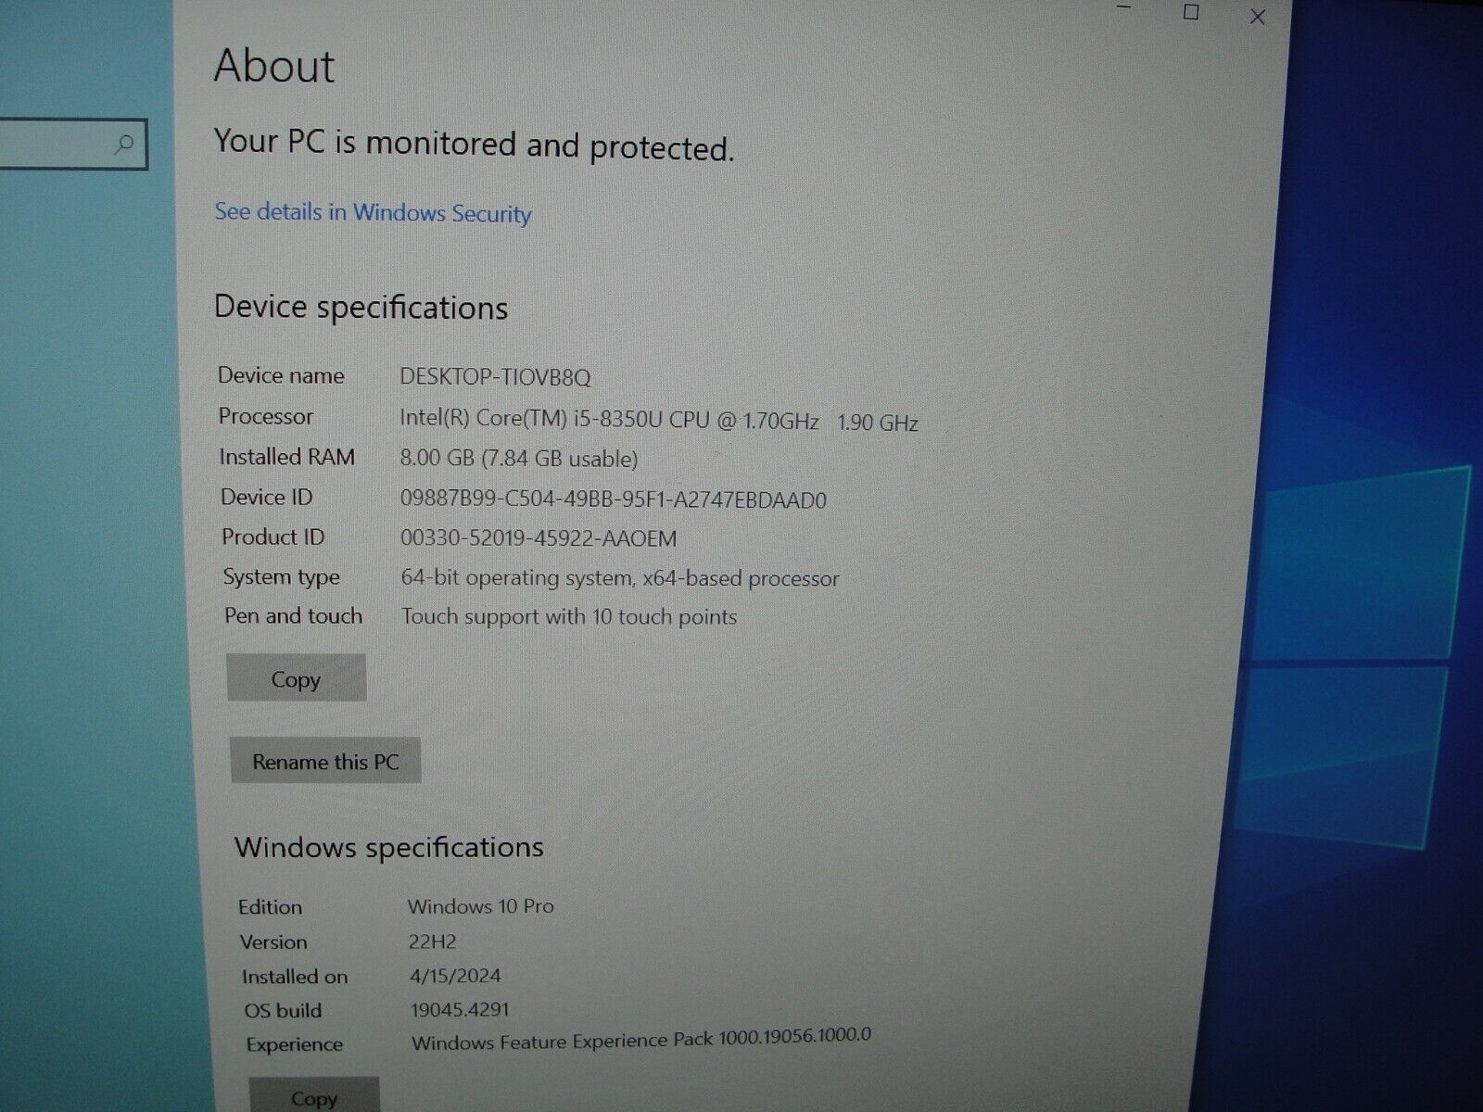Click the OS build value 19045.4291
Screen dimensions: 1483x1112
click(x=460, y=1010)
